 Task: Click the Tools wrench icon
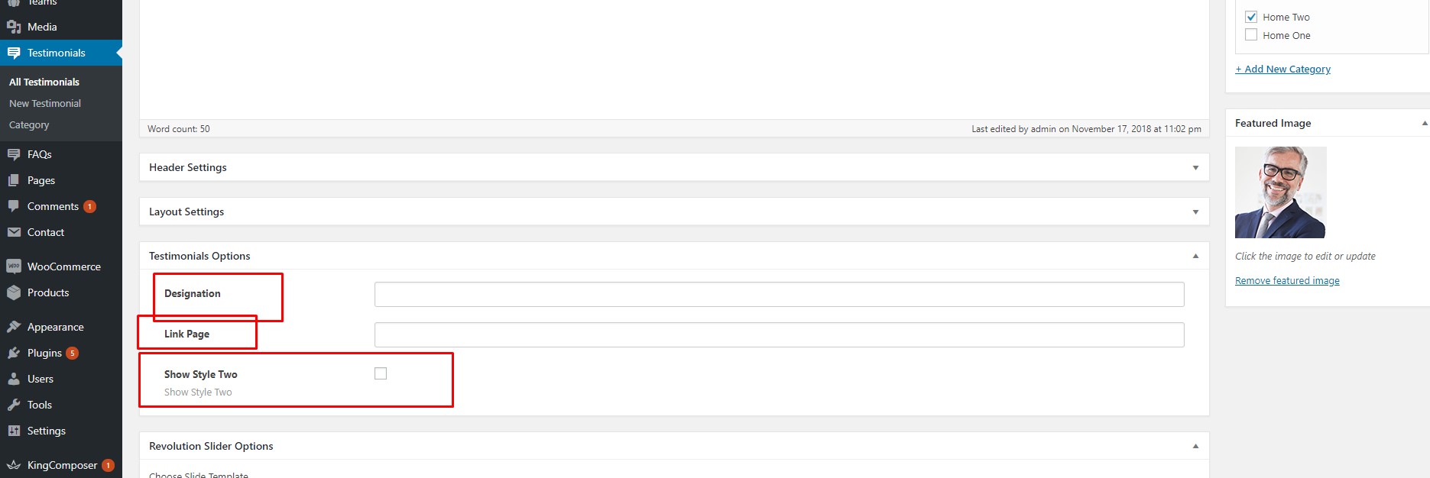coord(14,405)
